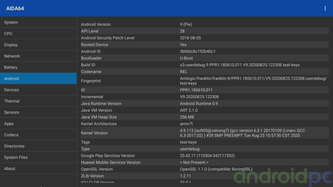The width and height of the screenshot is (333, 187).
Task: Select the Codename row
Action: point(205,72)
